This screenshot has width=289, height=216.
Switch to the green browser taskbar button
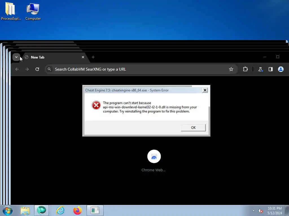41,210
